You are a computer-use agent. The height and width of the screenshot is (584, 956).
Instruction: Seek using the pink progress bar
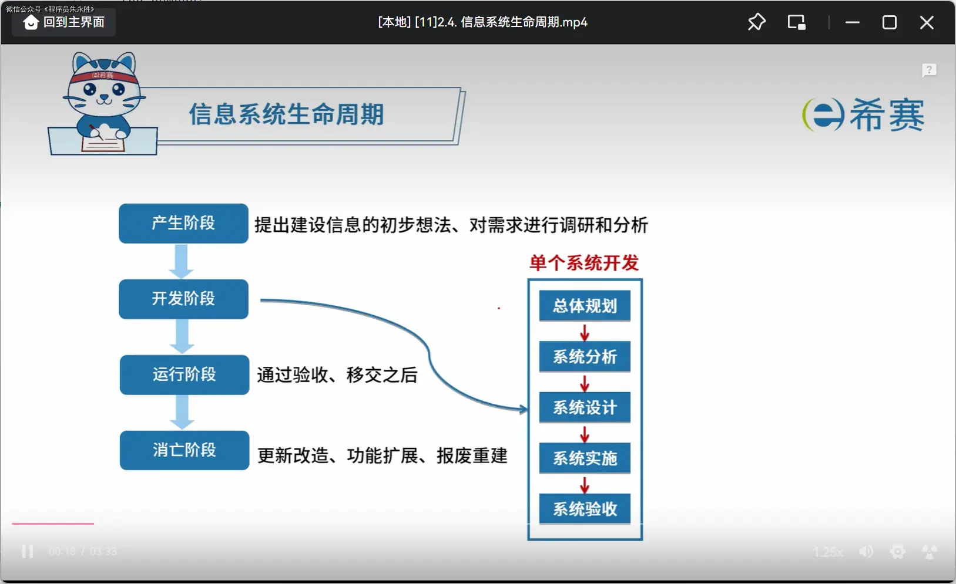tap(53, 523)
